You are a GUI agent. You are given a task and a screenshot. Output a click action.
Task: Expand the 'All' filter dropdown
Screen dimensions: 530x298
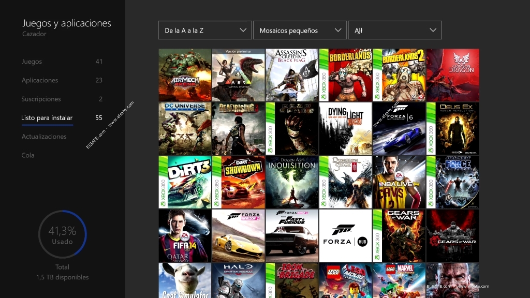(x=395, y=30)
